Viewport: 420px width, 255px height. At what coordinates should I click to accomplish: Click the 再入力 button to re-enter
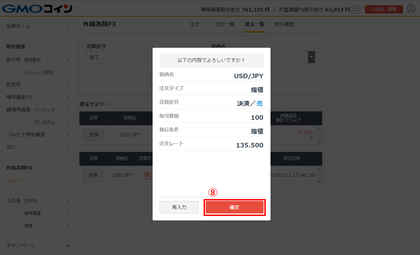pyautogui.click(x=179, y=207)
